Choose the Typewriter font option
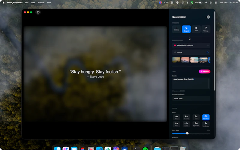Image resolution: width=240 pixels, height=150 pixels. (x=196, y=124)
